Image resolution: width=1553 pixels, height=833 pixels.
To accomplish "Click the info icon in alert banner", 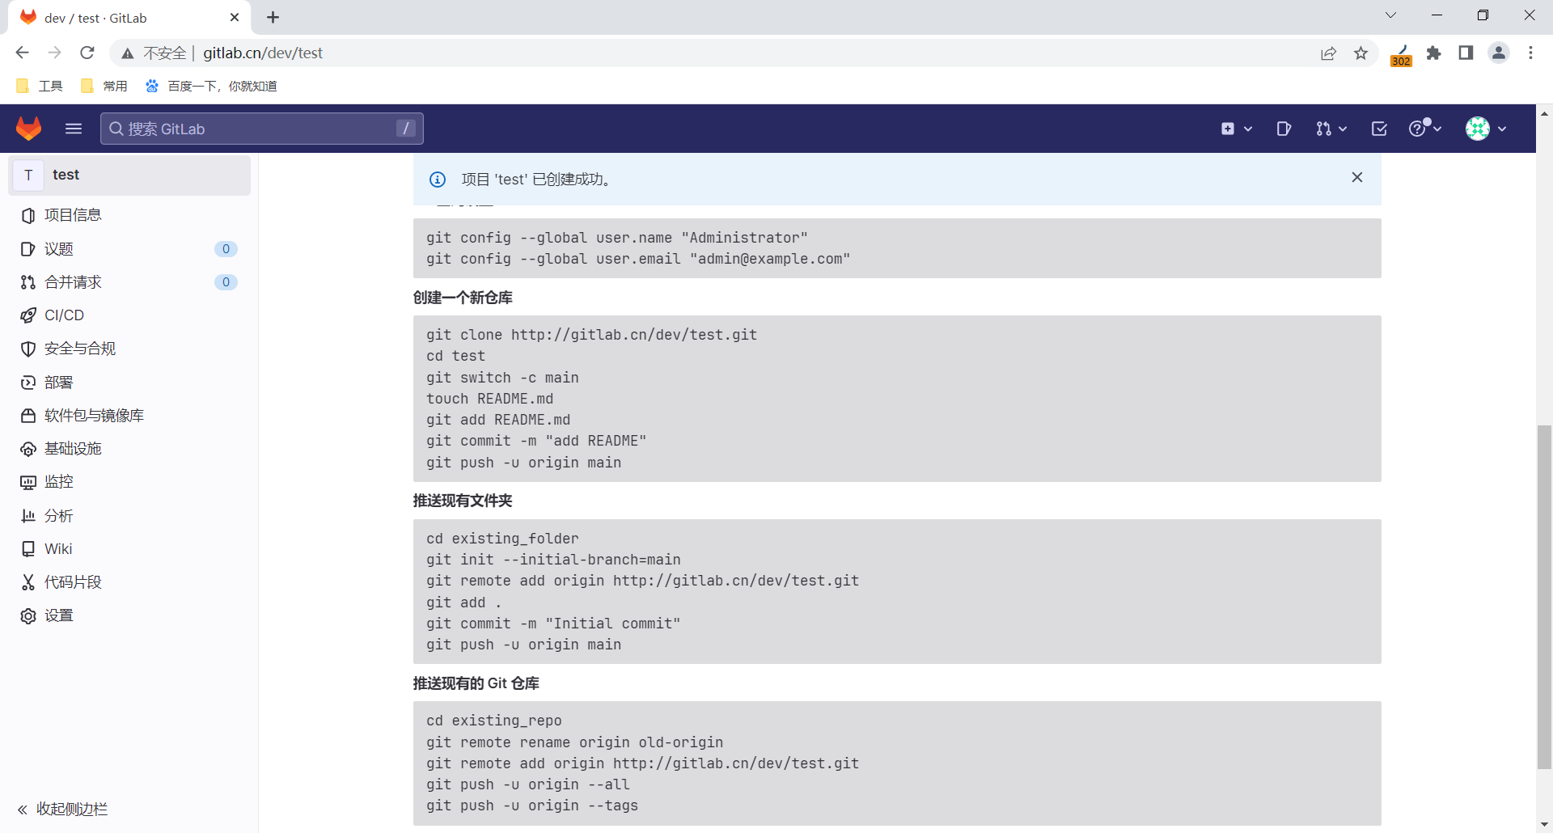I will [438, 180].
